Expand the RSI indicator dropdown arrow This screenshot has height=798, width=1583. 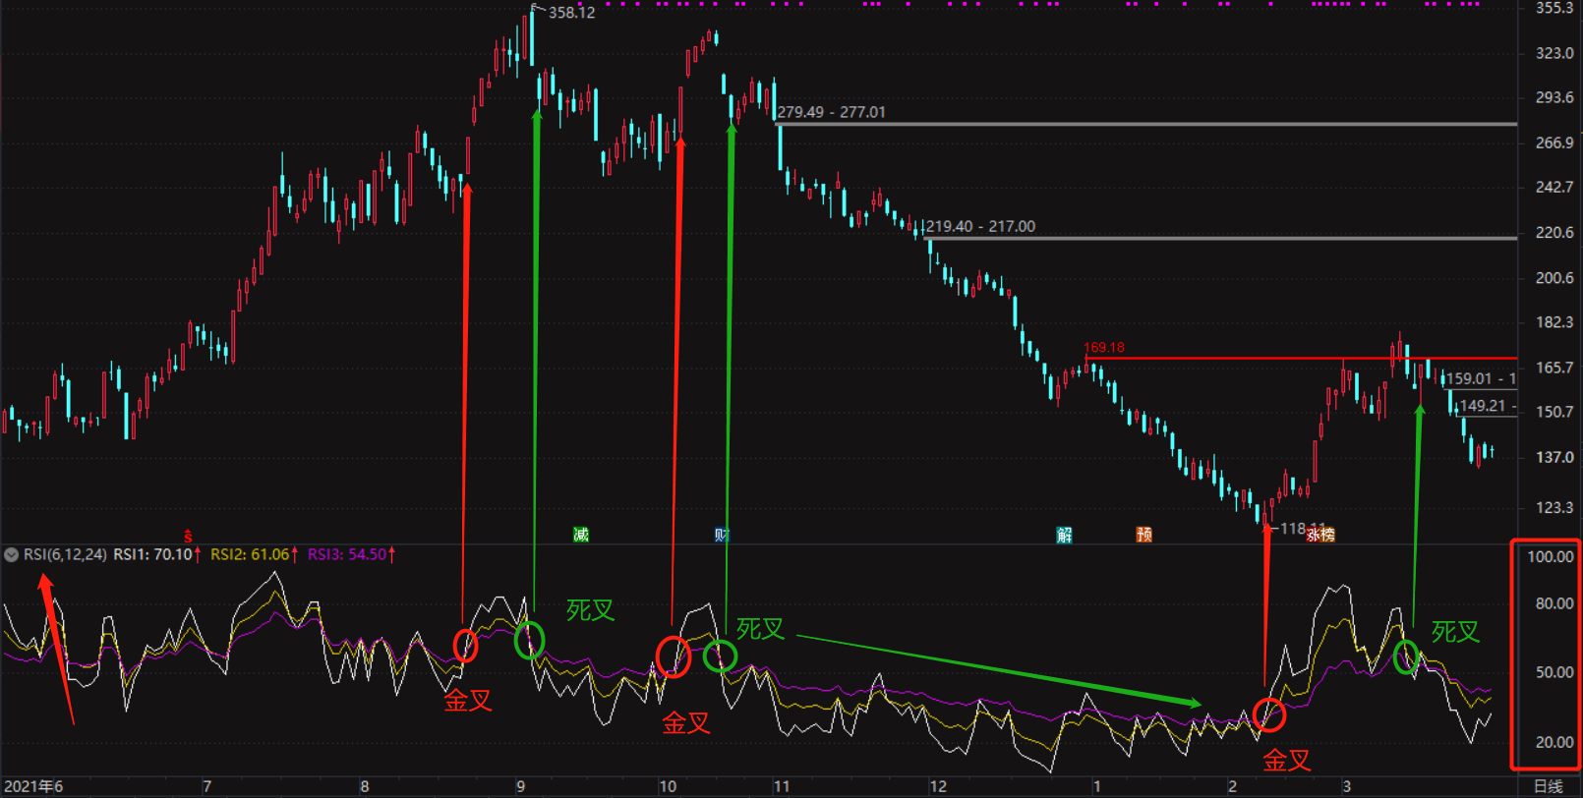pos(12,555)
